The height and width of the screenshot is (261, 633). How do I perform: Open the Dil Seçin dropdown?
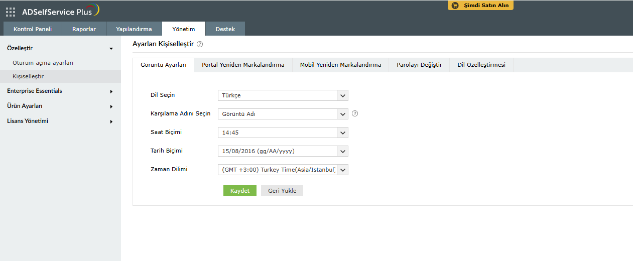click(x=283, y=95)
